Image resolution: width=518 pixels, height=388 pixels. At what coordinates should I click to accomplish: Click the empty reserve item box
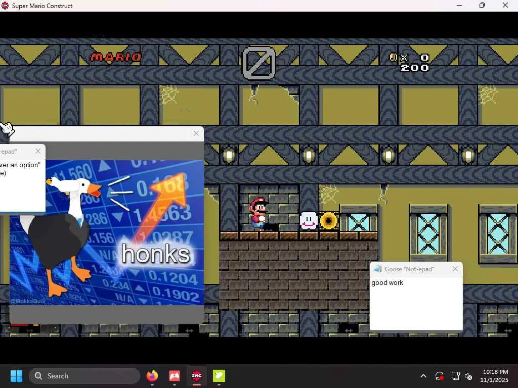[259, 63]
